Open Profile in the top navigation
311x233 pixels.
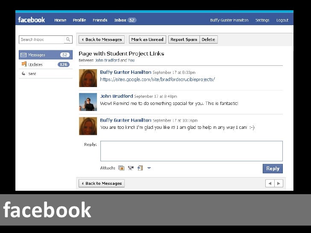tap(79, 20)
